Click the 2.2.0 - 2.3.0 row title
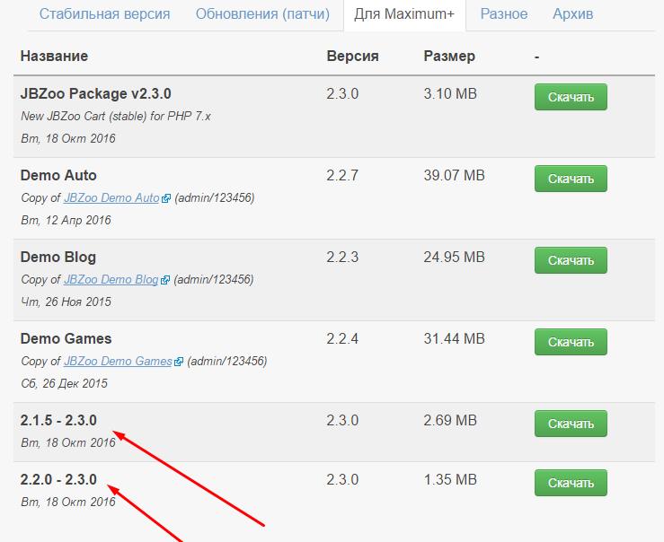The image size is (664, 542). pos(58,479)
